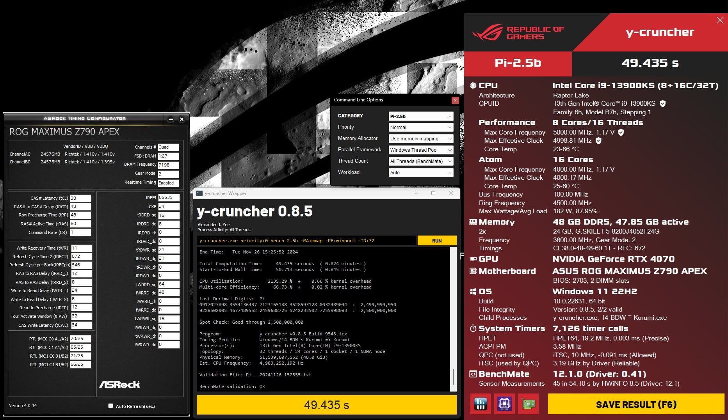Click 'Version 4.0.14' in Timing Configurator

[23, 406]
